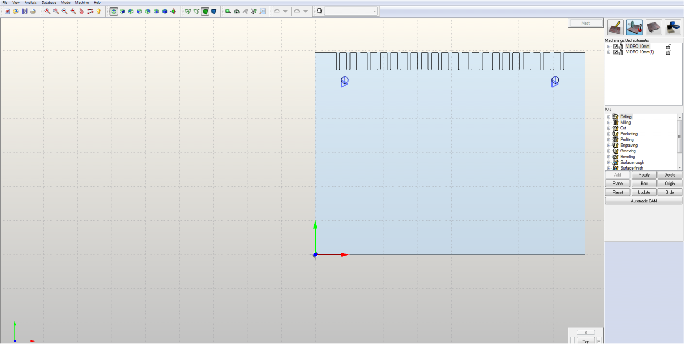The image size is (684, 344).
Task: Uncheck the VIDRO 10mm machining checkbox
Action: [616, 47]
